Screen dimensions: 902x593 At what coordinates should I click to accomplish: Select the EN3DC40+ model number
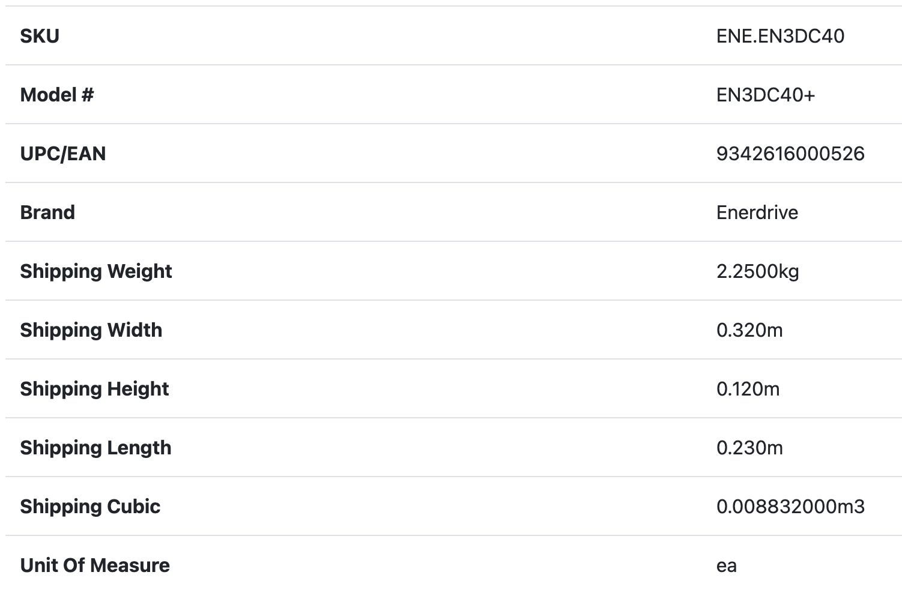(x=766, y=95)
